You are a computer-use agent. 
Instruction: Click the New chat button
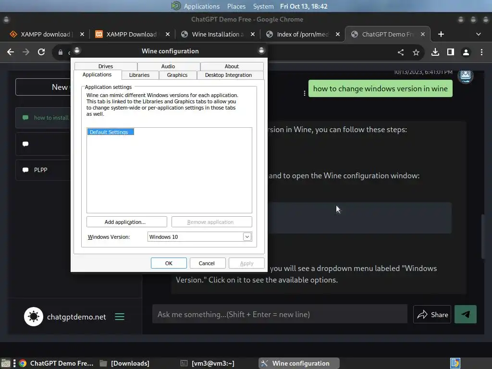(x=43, y=87)
